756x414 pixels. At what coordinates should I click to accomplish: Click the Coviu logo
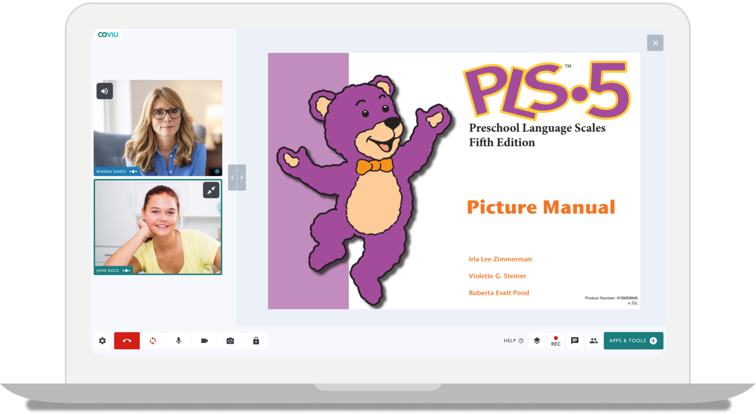pos(108,35)
